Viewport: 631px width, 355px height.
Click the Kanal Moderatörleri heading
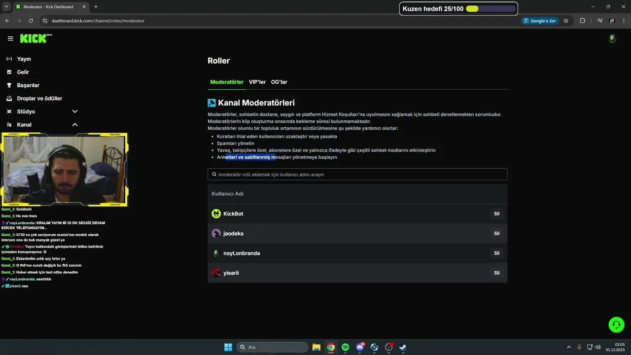256,103
